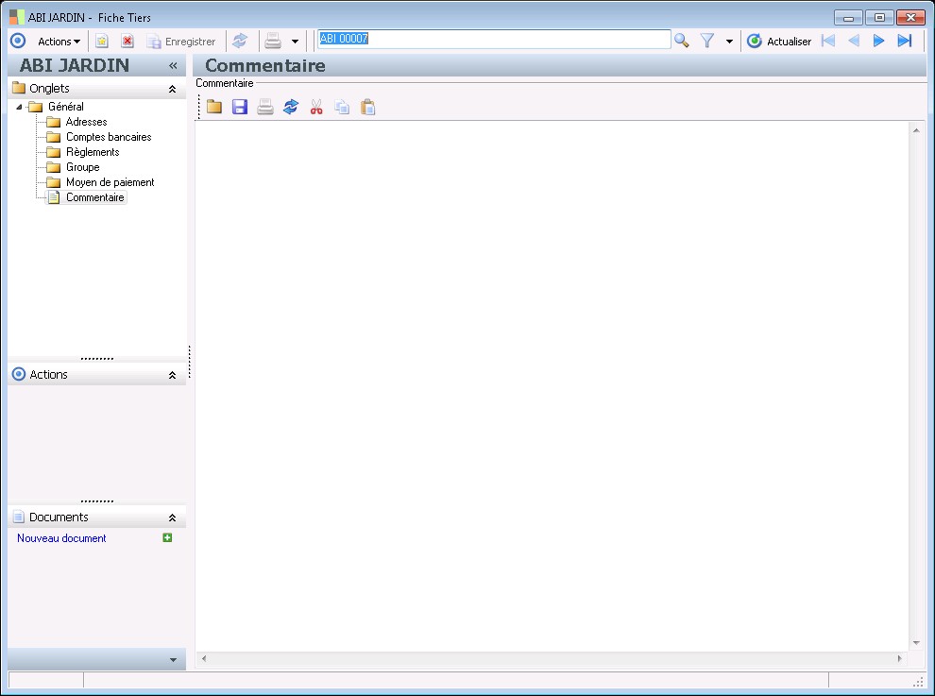Click horizontal scrollbar left arrow
The height and width of the screenshot is (696, 935).
204,658
